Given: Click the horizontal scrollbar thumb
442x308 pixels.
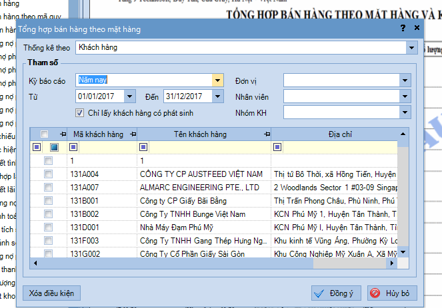Looking at the screenshot, I should [x=177, y=263].
